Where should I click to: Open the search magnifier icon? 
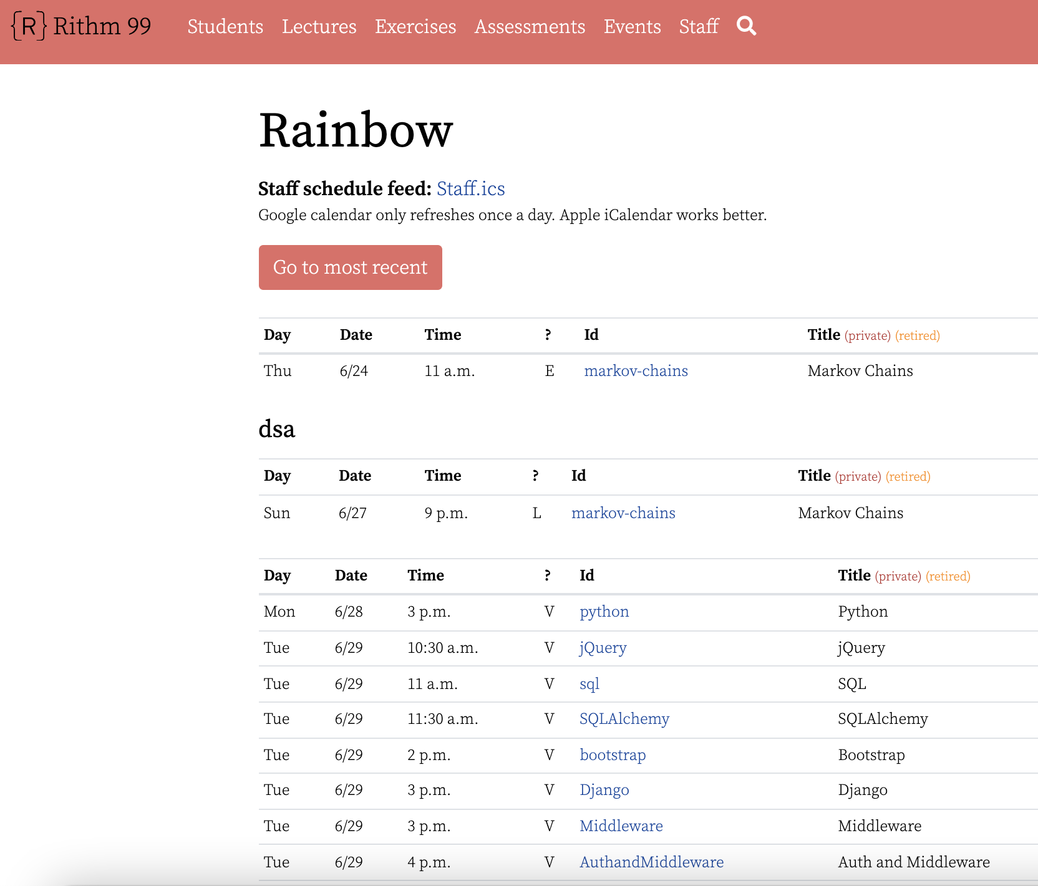coord(746,26)
